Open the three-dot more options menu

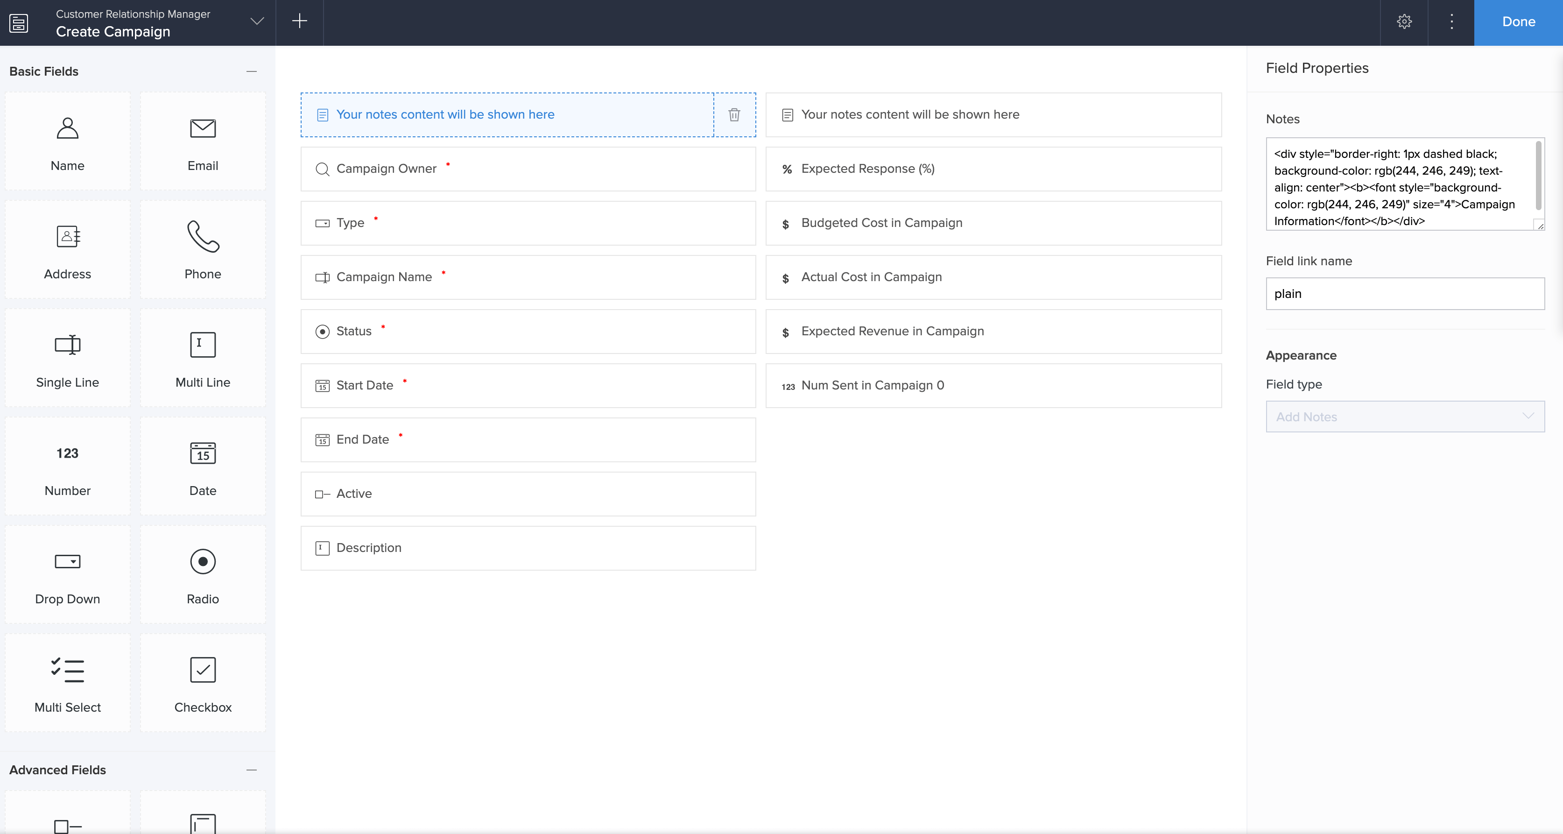click(x=1451, y=22)
